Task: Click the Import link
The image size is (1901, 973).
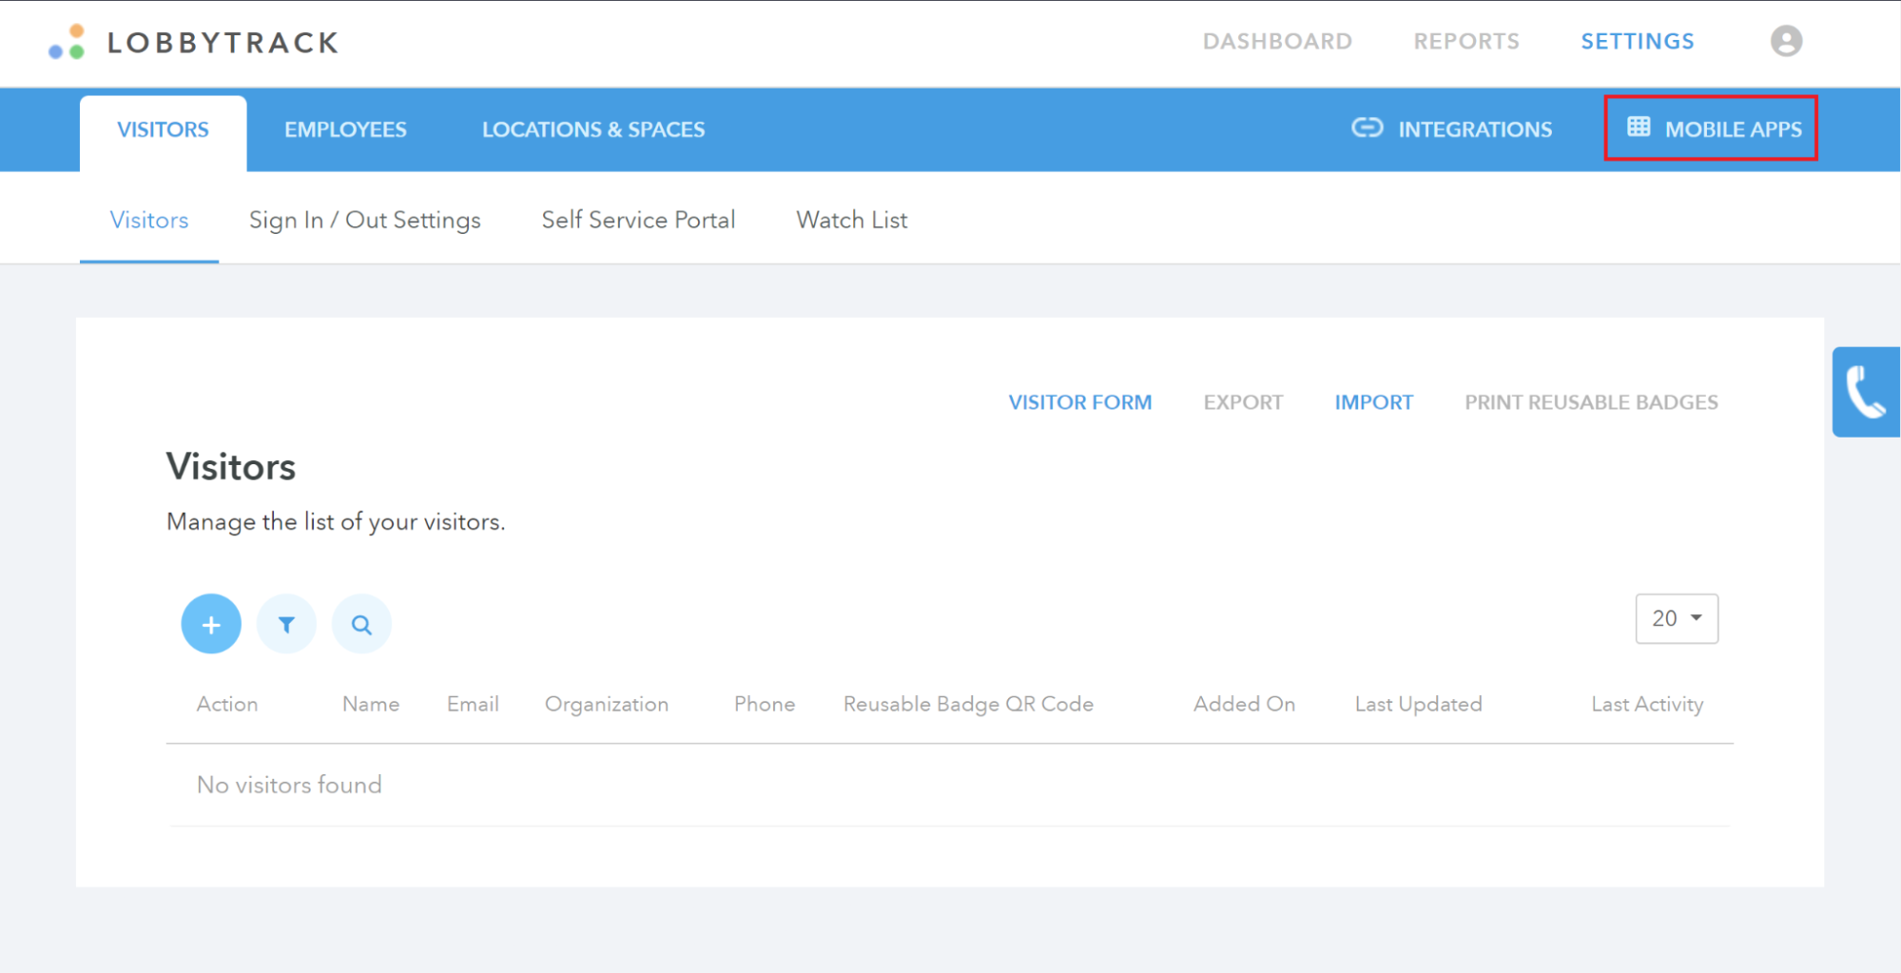Action: [1373, 402]
